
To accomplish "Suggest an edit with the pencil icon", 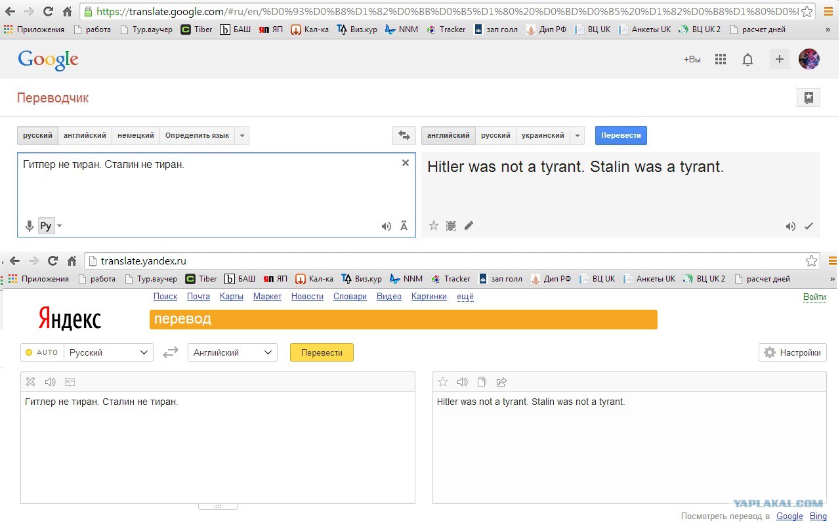I will pyautogui.click(x=469, y=226).
